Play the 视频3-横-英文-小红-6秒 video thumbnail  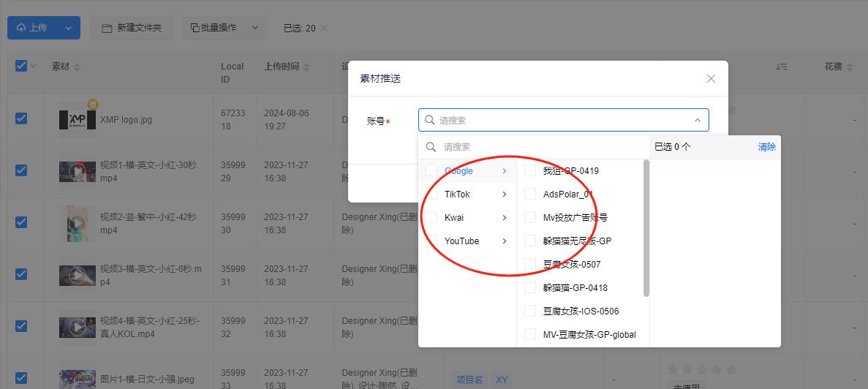coord(77,276)
